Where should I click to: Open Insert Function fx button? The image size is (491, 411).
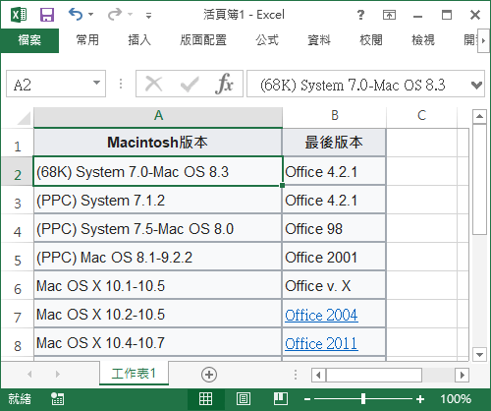[x=224, y=84]
